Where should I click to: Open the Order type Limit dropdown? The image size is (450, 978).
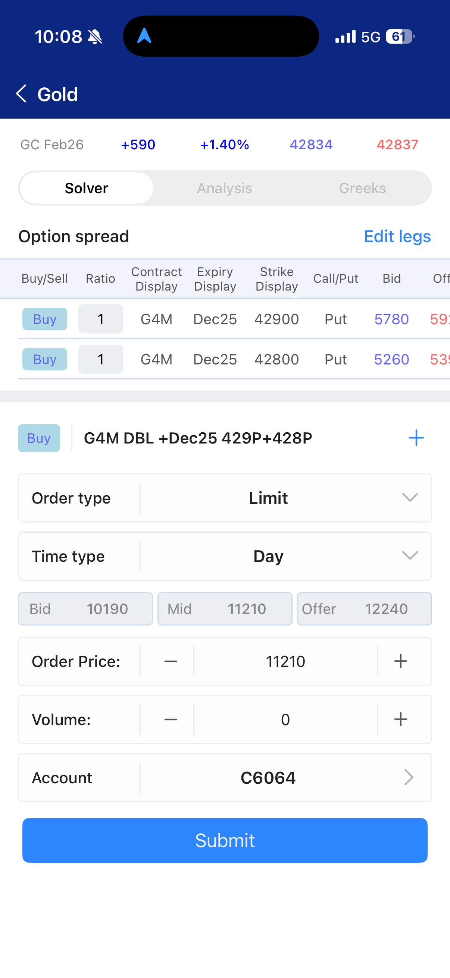(285, 498)
